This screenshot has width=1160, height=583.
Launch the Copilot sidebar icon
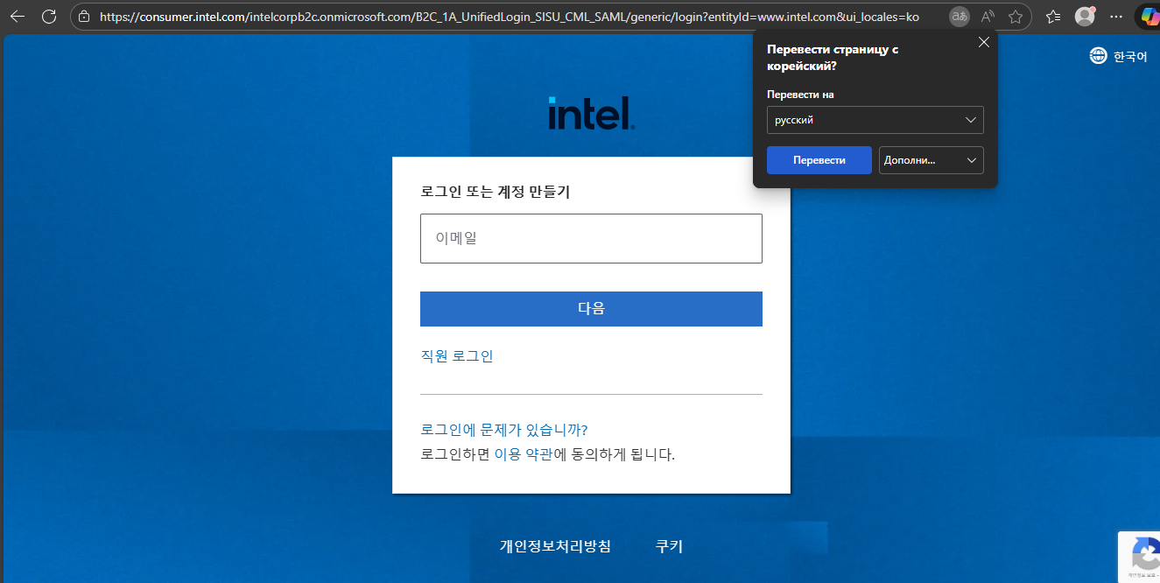click(1148, 16)
